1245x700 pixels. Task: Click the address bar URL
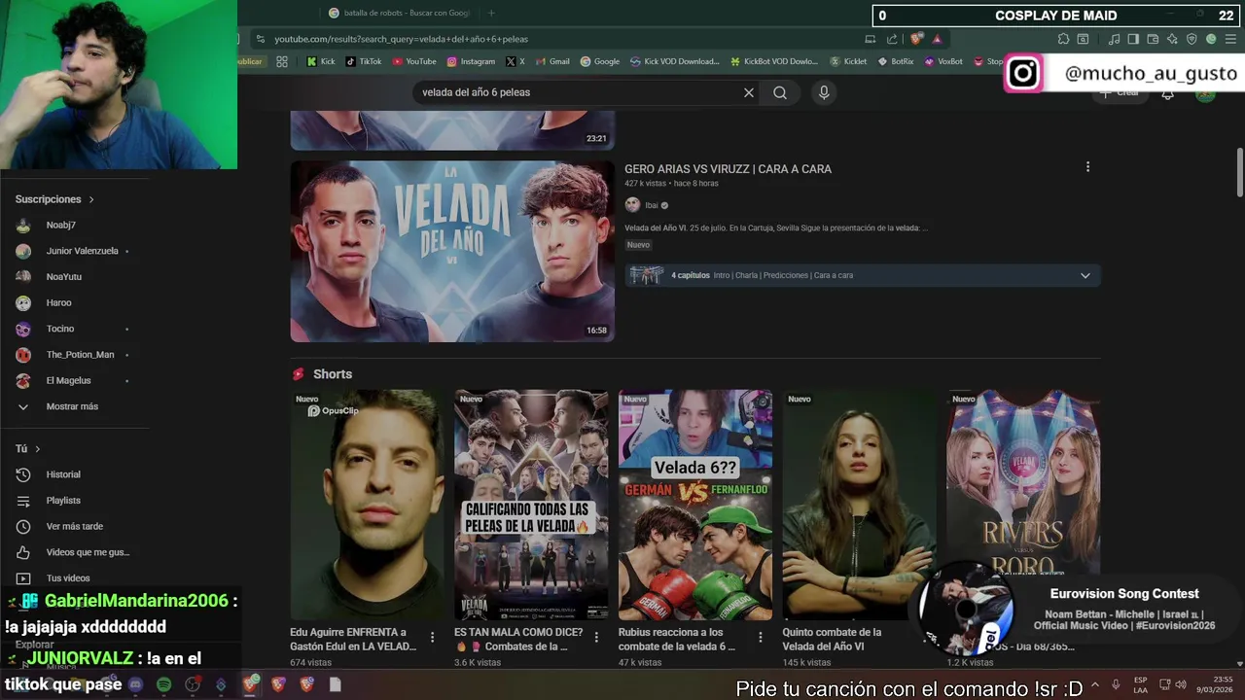point(401,39)
